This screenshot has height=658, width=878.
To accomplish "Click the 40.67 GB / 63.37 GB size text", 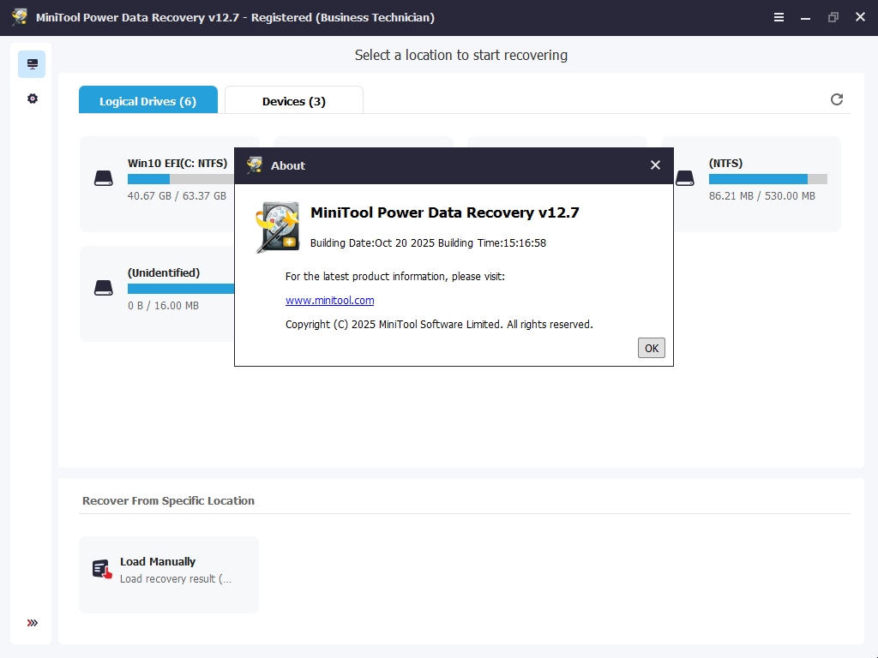I will click(x=177, y=196).
